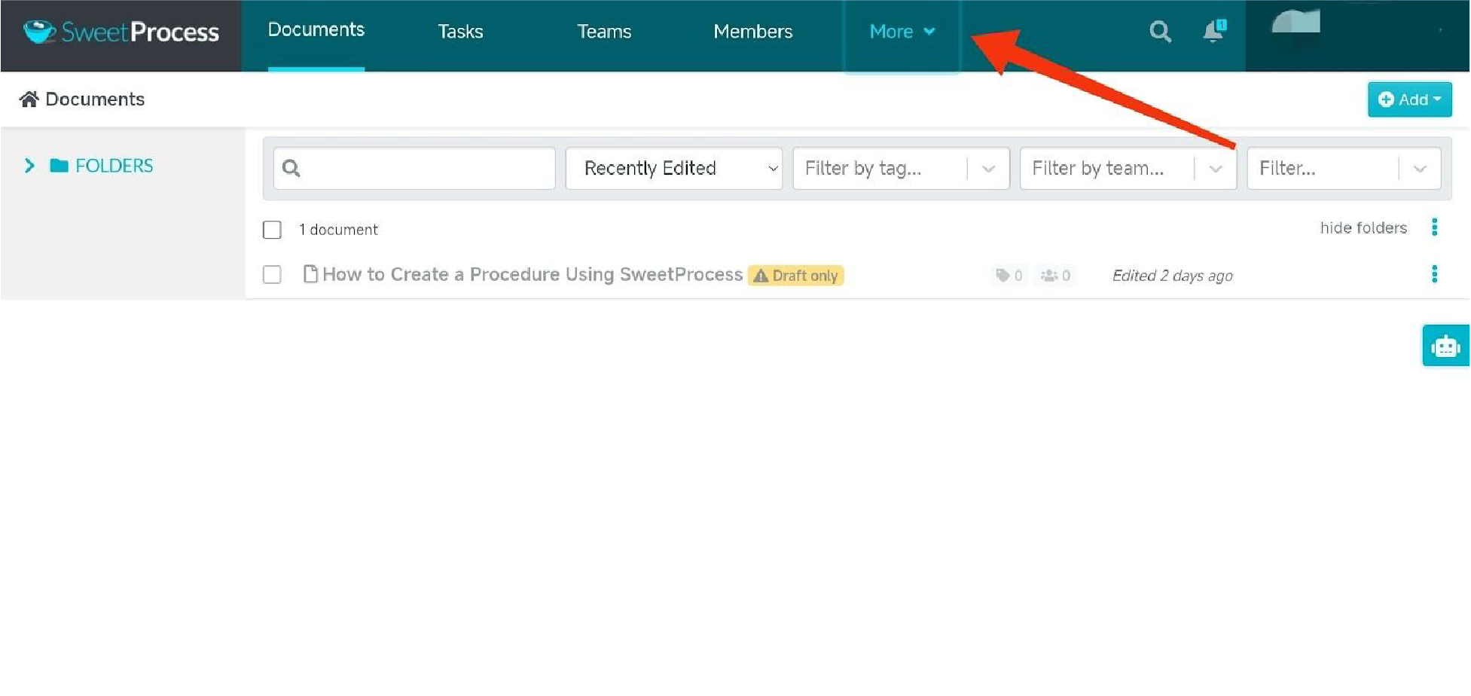Open list options kebab beside hide folders

pos(1434,227)
